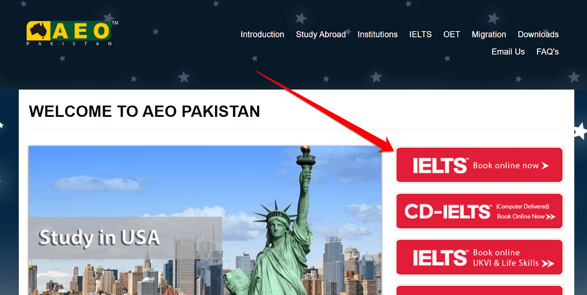Open the Study Abroad menu
587x295 pixels.
coord(321,34)
